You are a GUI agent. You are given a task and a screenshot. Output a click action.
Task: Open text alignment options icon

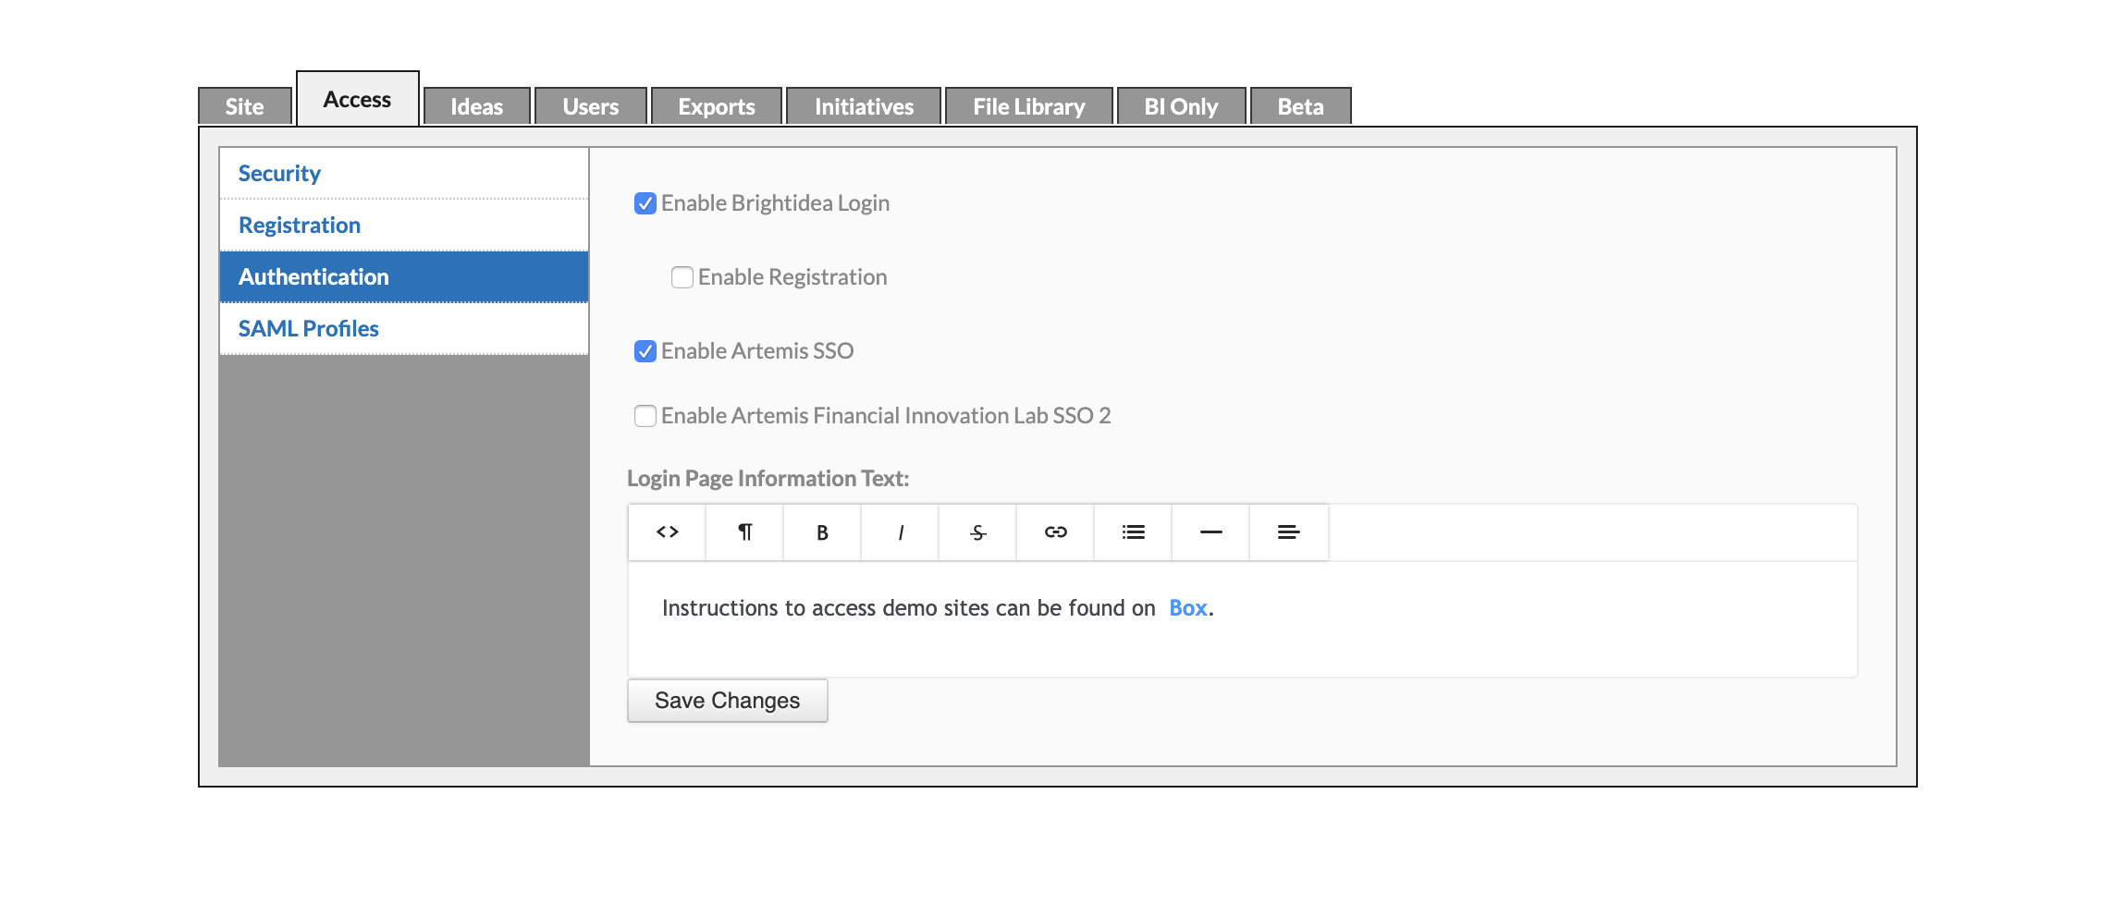[1288, 532]
